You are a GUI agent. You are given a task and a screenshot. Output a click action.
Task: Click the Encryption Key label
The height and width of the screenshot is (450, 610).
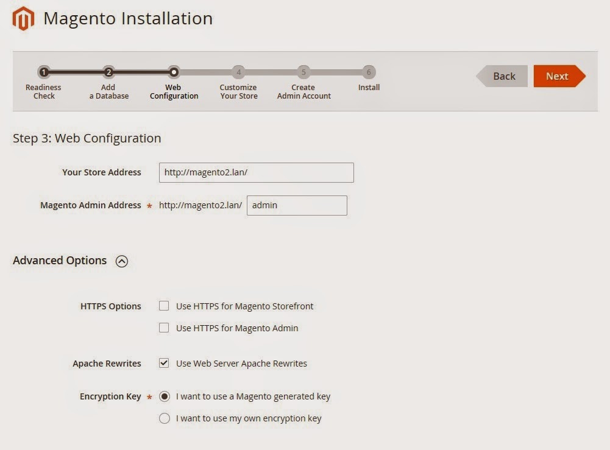[x=110, y=396]
